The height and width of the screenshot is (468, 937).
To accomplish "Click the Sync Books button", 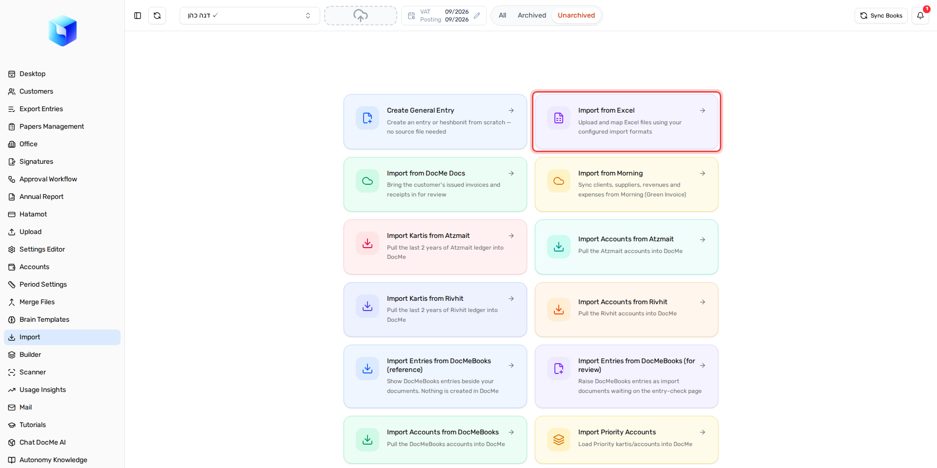I will 881,16.
